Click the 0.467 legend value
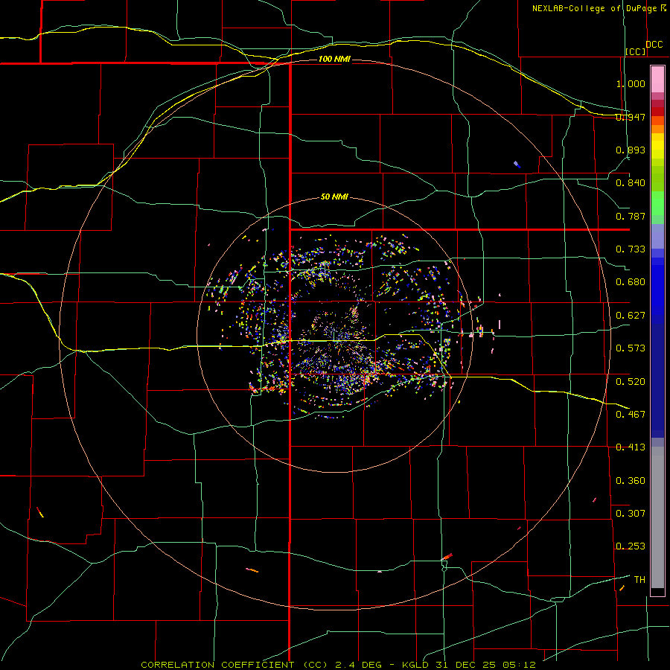Screen dimensions: 670x670 coord(631,415)
